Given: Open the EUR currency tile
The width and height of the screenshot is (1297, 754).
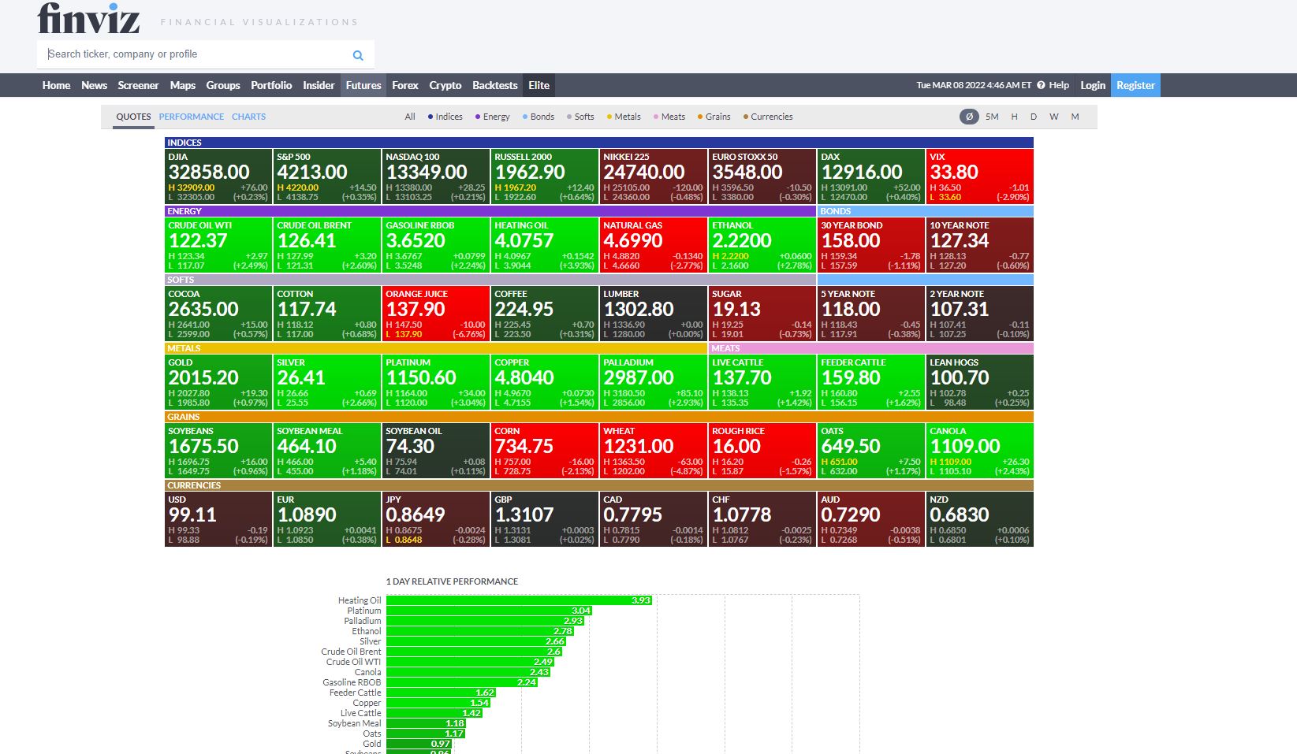Looking at the screenshot, I should 326,519.
